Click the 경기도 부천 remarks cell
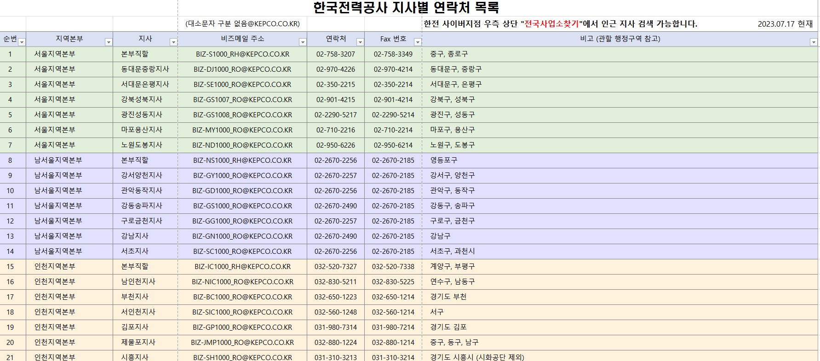Screen dimensions: 820x361 tap(620, 297)
